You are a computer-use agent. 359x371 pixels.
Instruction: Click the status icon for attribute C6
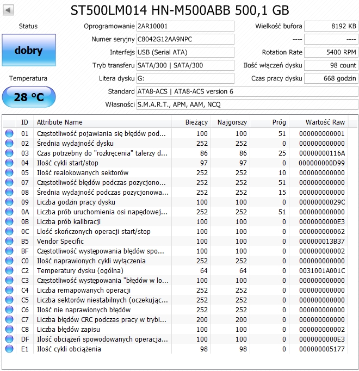9,310
